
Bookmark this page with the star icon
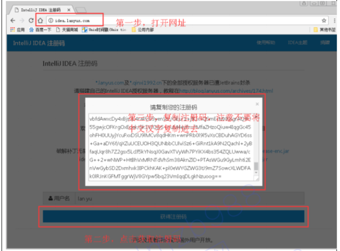tap(324, 21)
